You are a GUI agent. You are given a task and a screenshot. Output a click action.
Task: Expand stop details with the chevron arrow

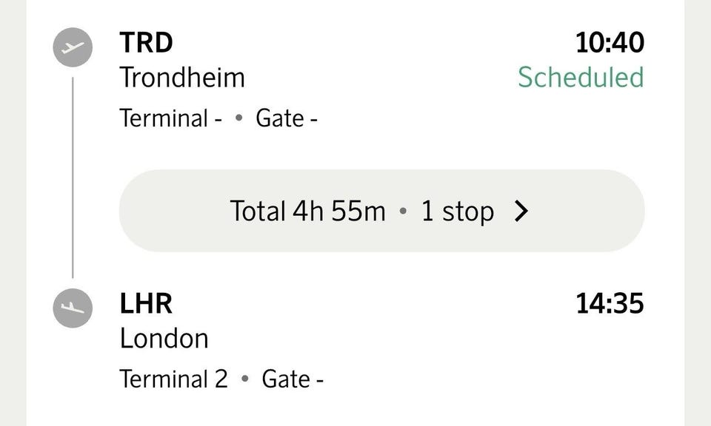click(521, 211)
